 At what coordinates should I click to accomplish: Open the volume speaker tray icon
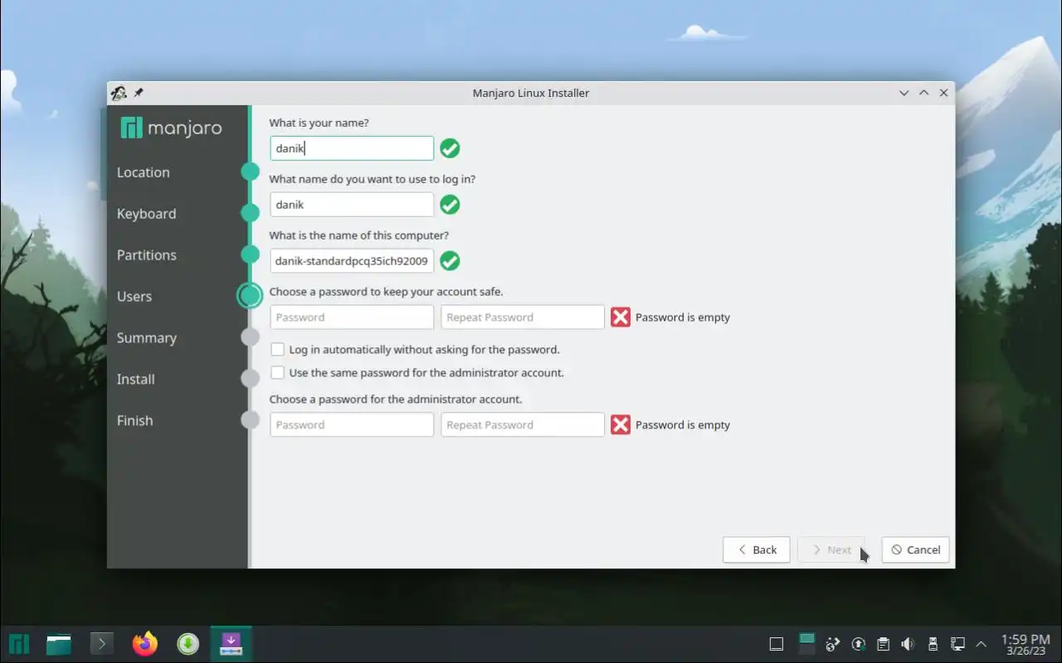pyautogui.click(x=908, y=644)
